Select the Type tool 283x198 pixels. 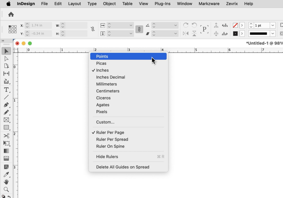[x=6, y=90]
